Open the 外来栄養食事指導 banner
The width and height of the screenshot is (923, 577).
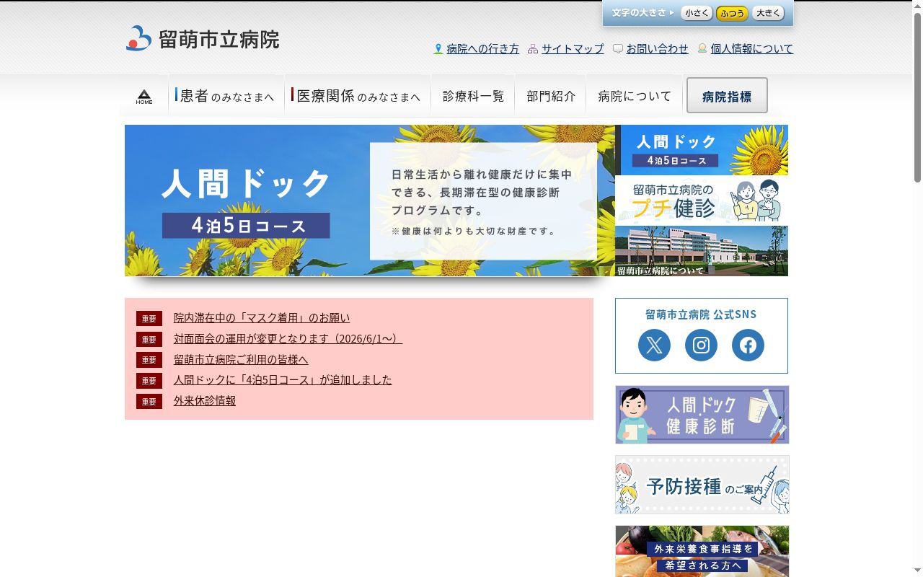pos(702,551)
